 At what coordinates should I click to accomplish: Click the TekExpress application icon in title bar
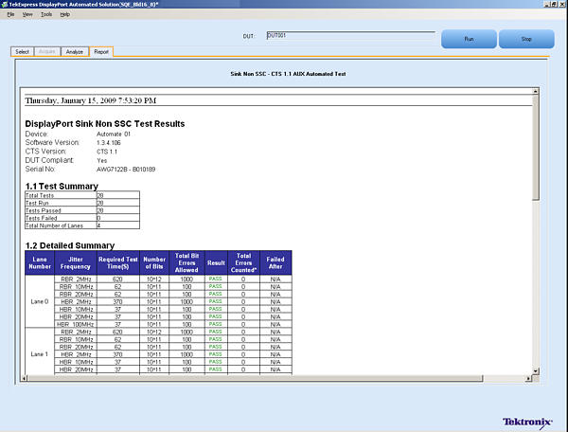(x=5, y=5)
